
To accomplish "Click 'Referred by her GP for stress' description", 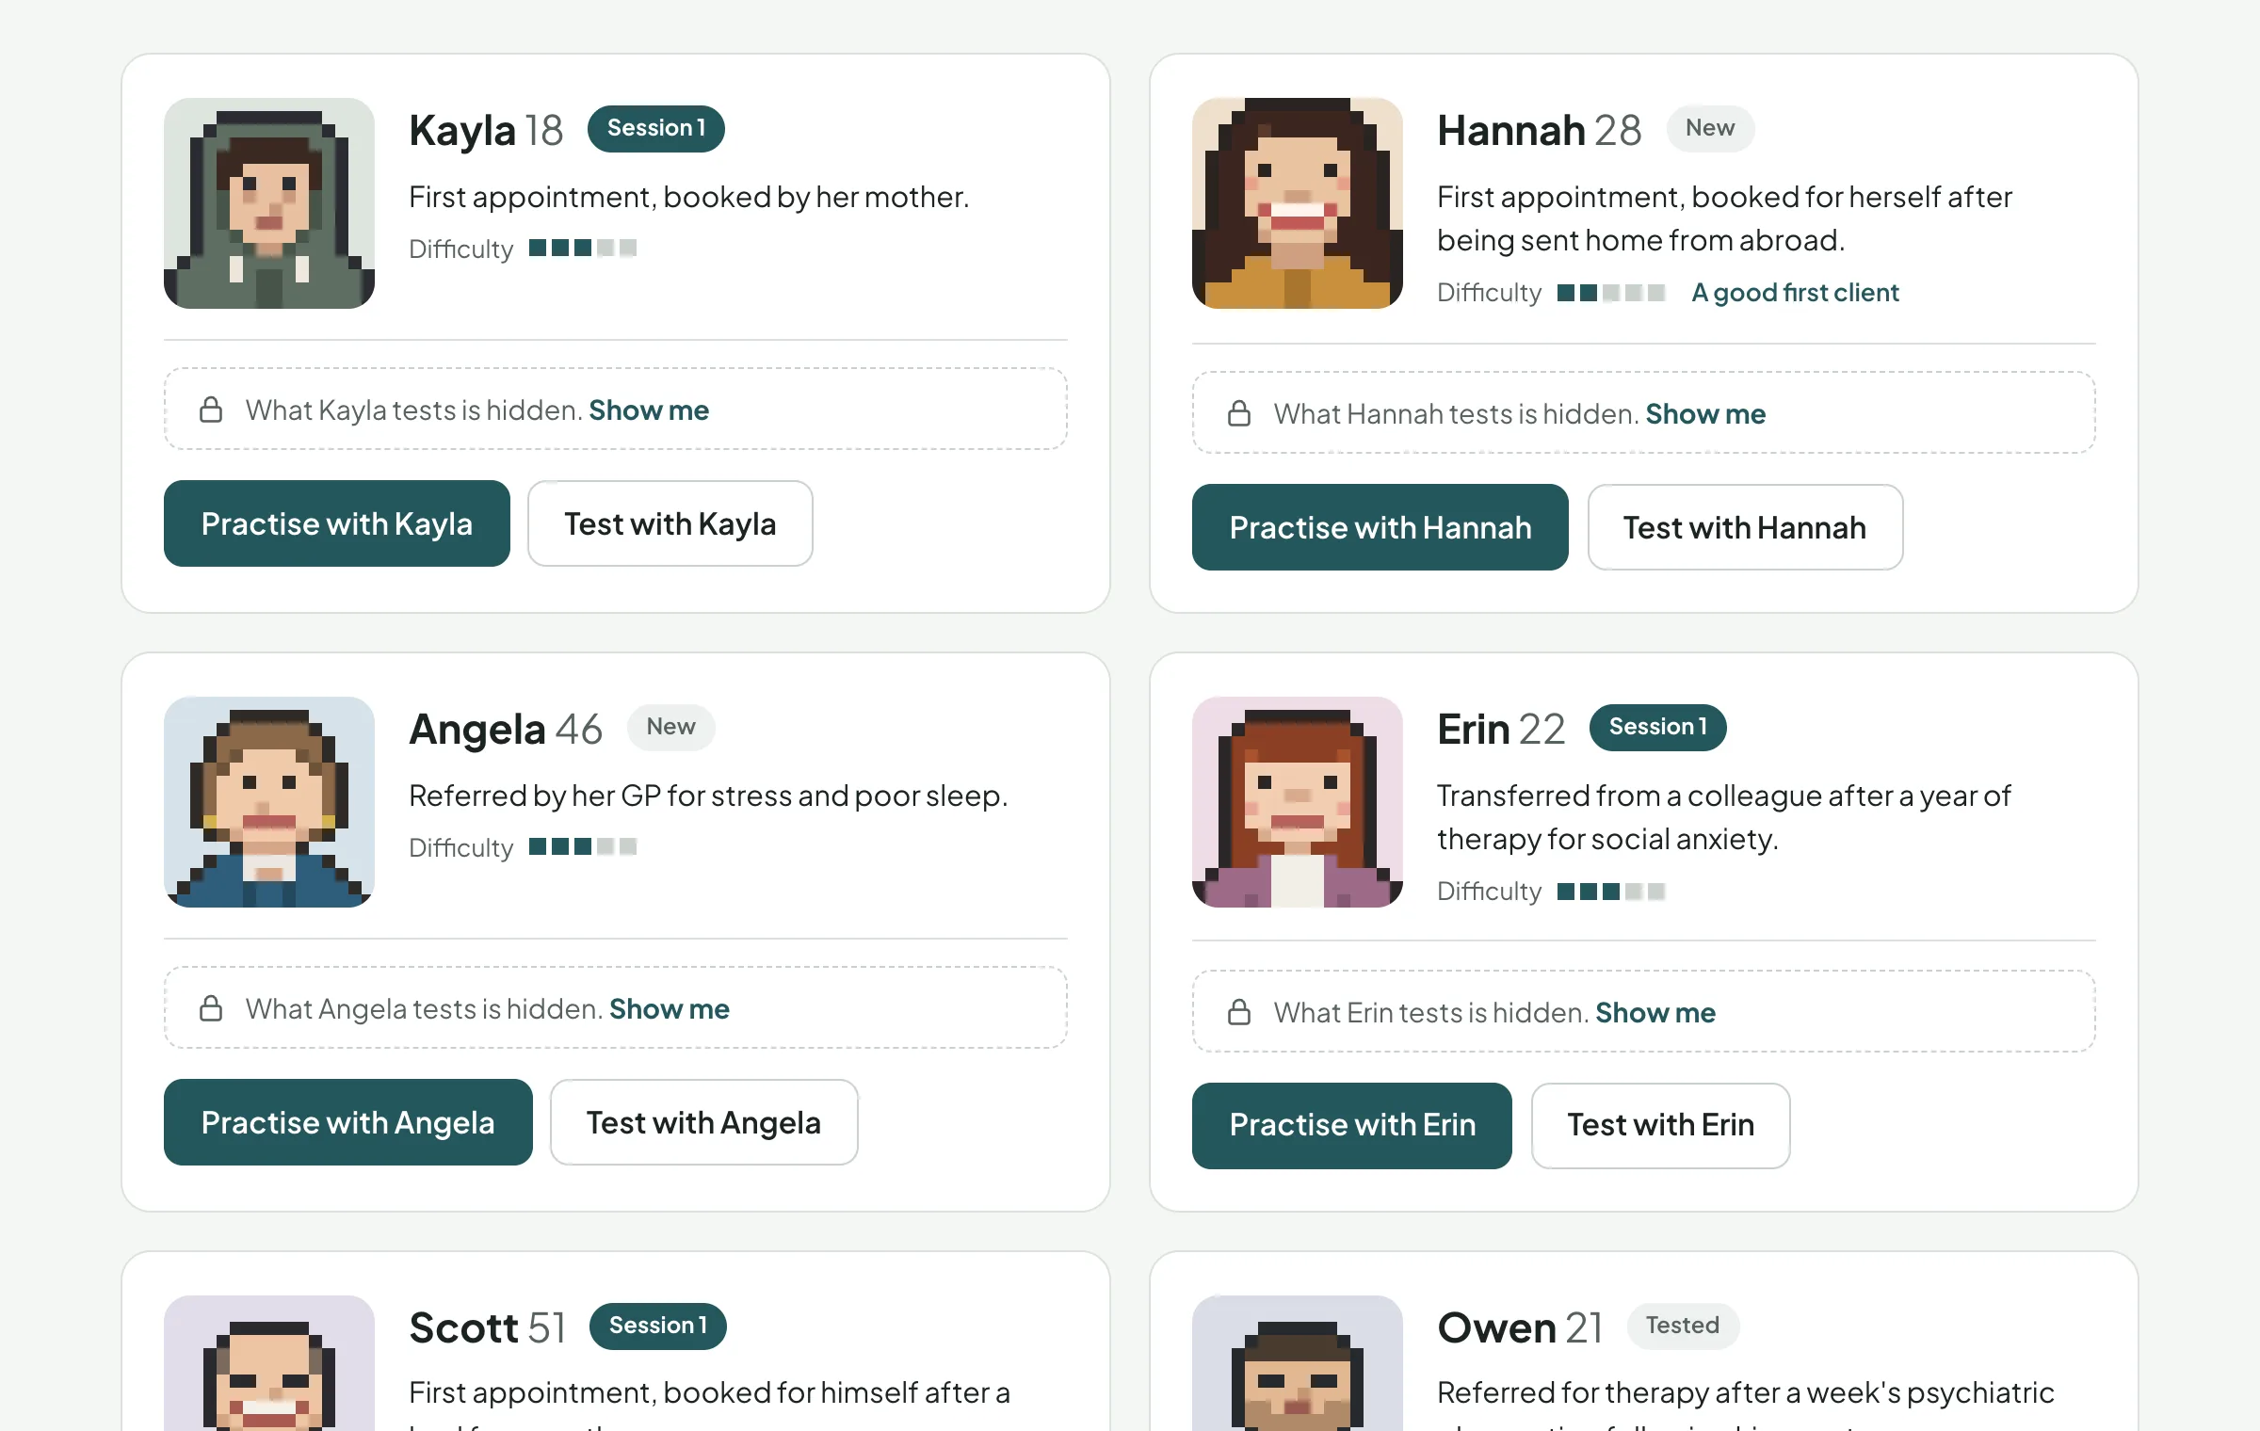I will coord(708,796).
